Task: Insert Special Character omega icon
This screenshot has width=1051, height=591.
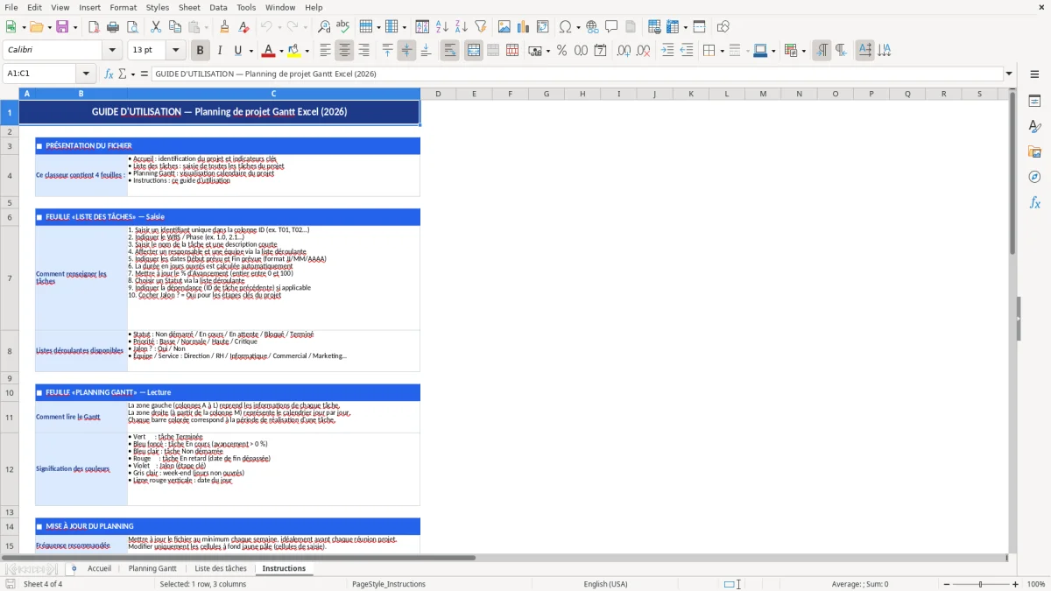Action: (565, 27)
